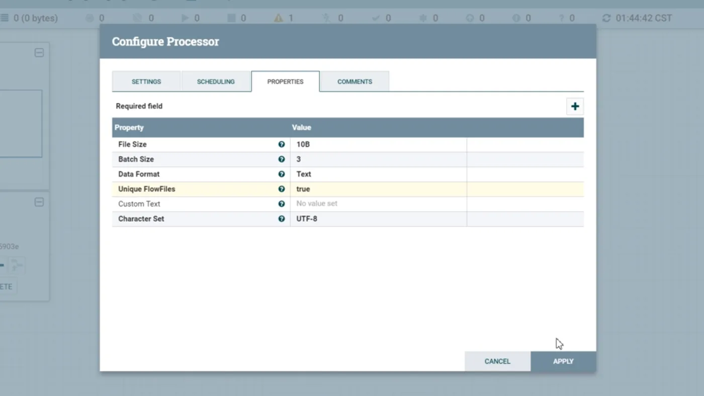Screen dimensions: 704x396
Task: Click the 'Character Set' property name
Action: coord(141,219)
